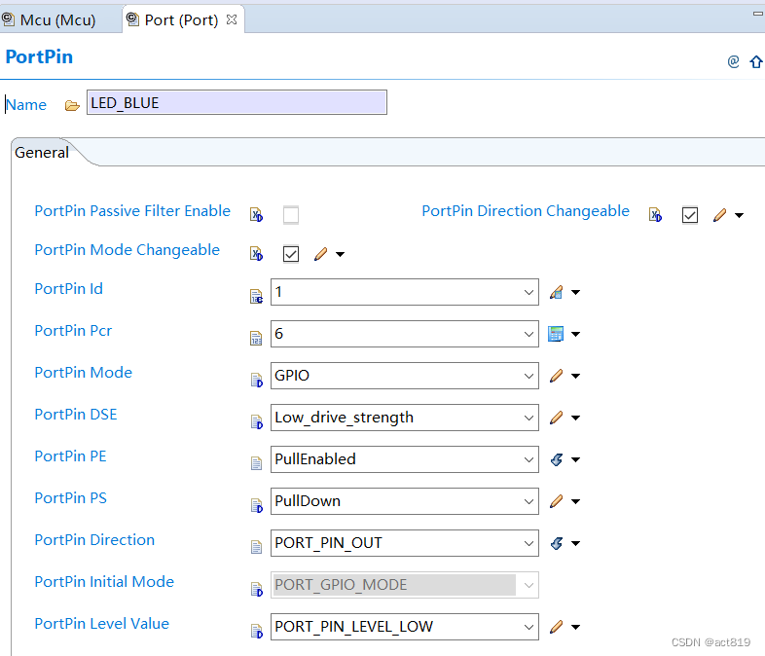This screenshot has width=765, height=656.
Task: Click pencil icon next to PortPin DSE
Action: coord(557,418)
